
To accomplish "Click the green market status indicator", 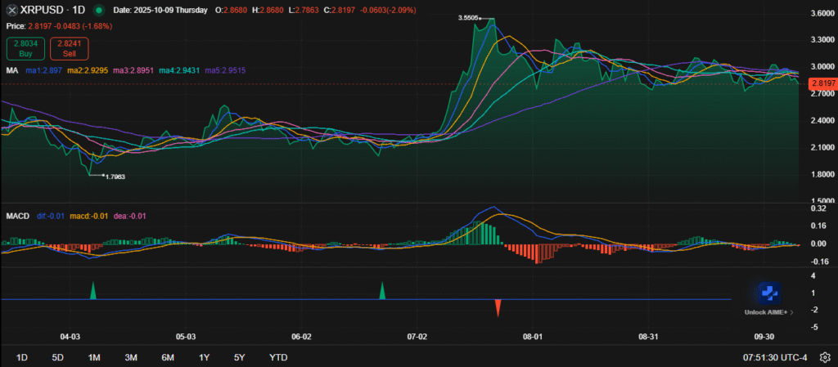I will (99, 11).
